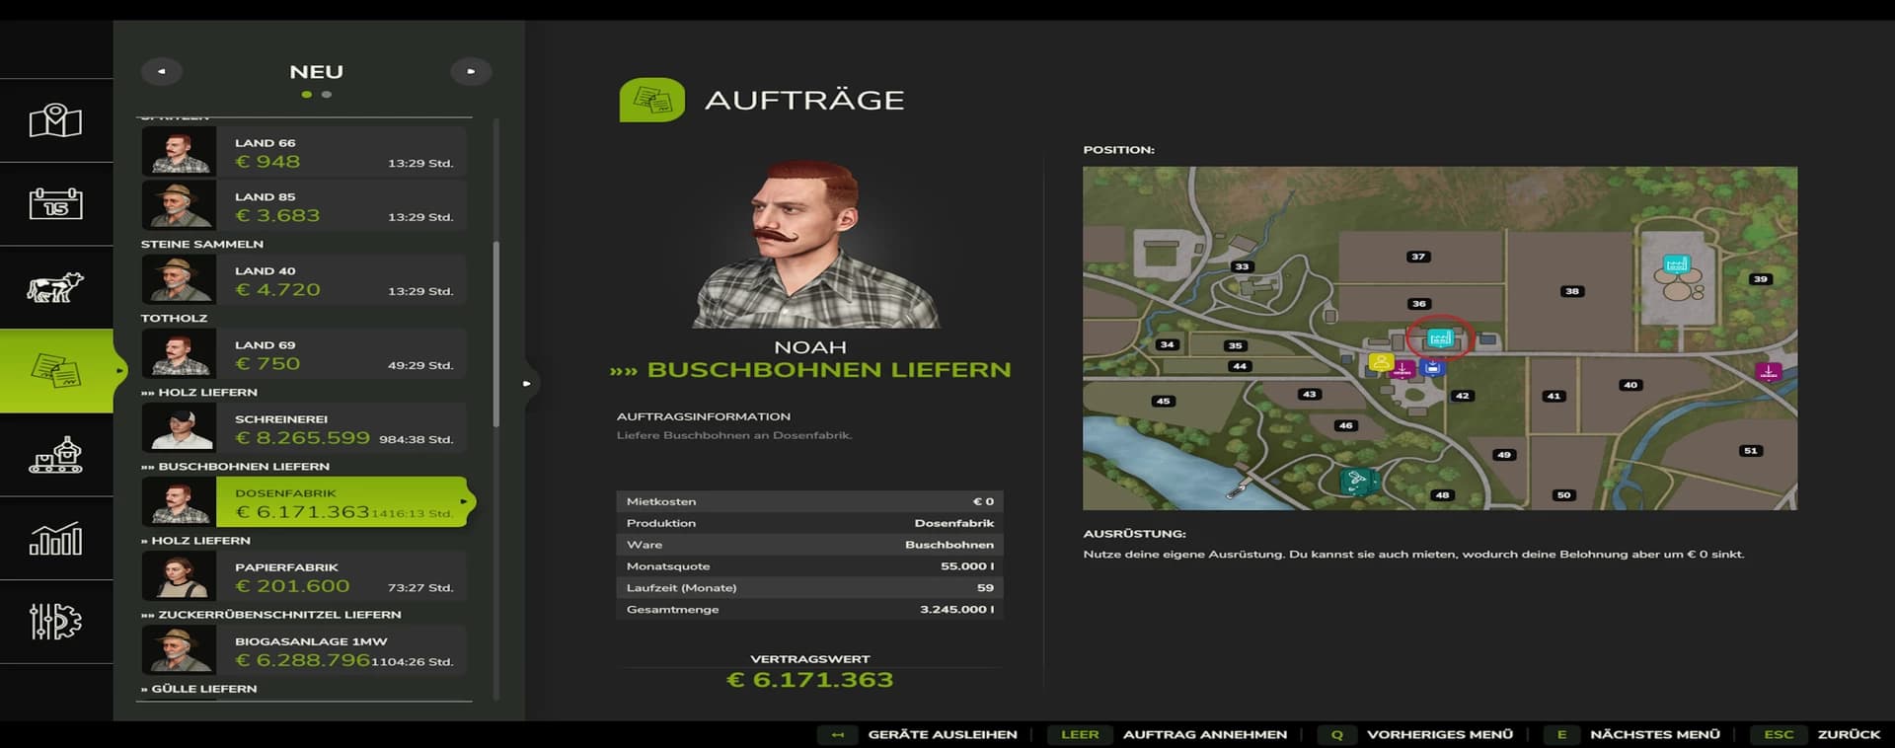Click field number 51 on the map
1895x748 pixels.
1751,451
